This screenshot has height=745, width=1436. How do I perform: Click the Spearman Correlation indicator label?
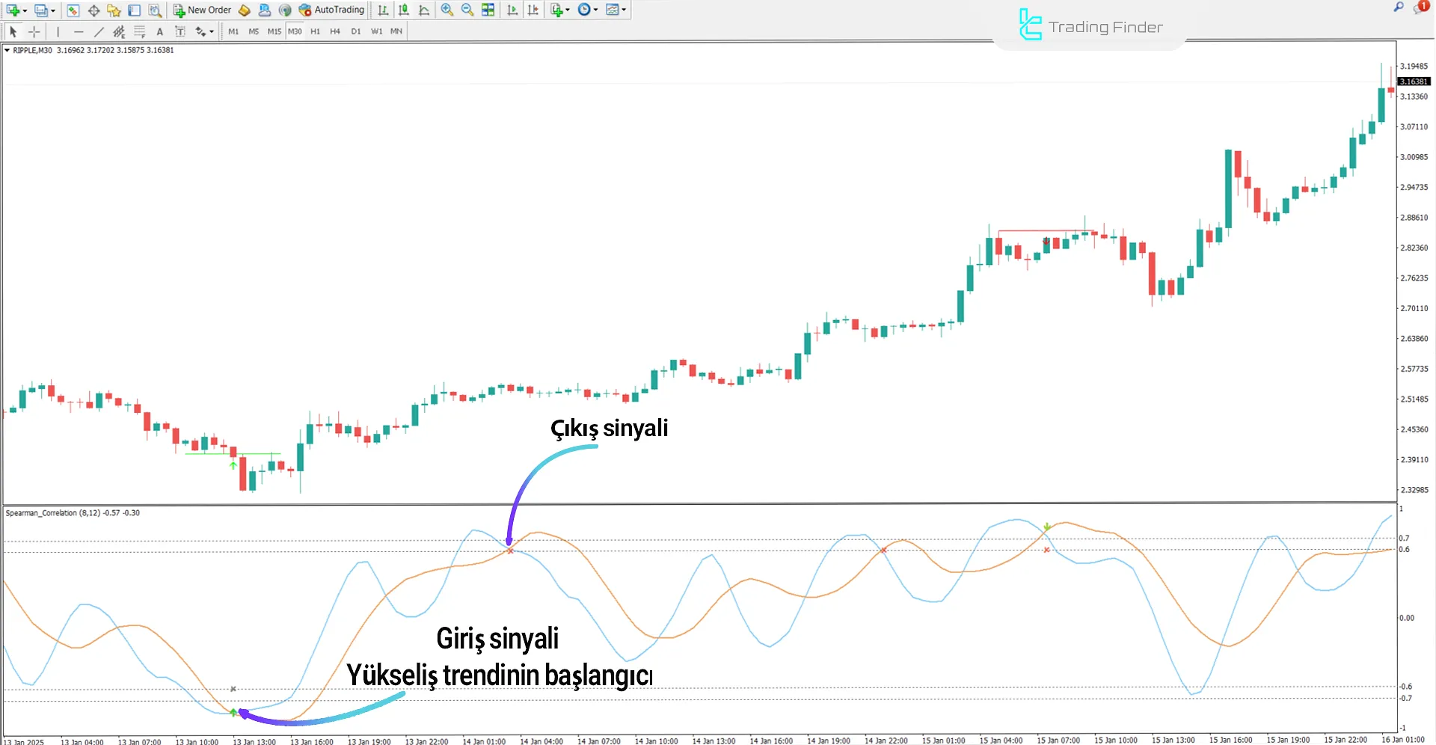coord(71,513)
